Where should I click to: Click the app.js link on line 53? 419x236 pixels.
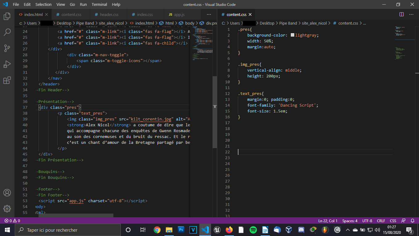pyautogui.click(x=76, y=201)
